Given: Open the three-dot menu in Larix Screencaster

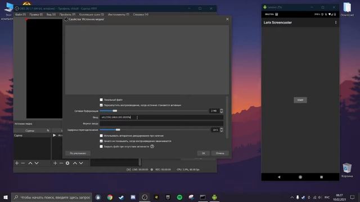Looking at the screenshot, I should [336, 22].
